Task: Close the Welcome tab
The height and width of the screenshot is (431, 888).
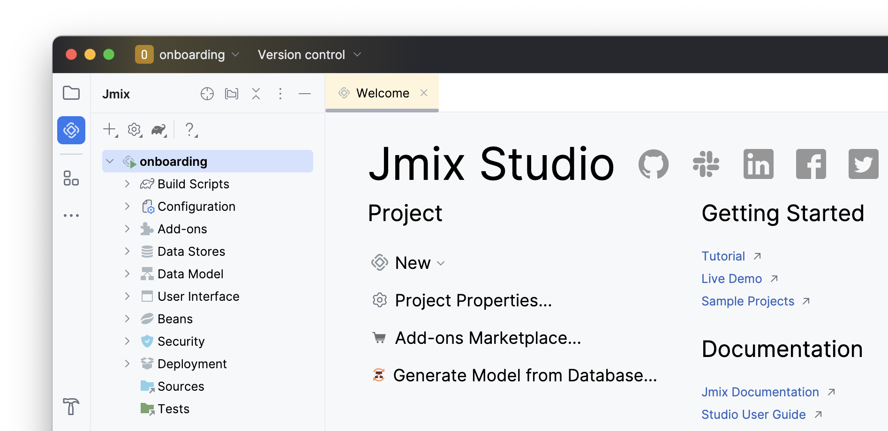Action: 424,93
